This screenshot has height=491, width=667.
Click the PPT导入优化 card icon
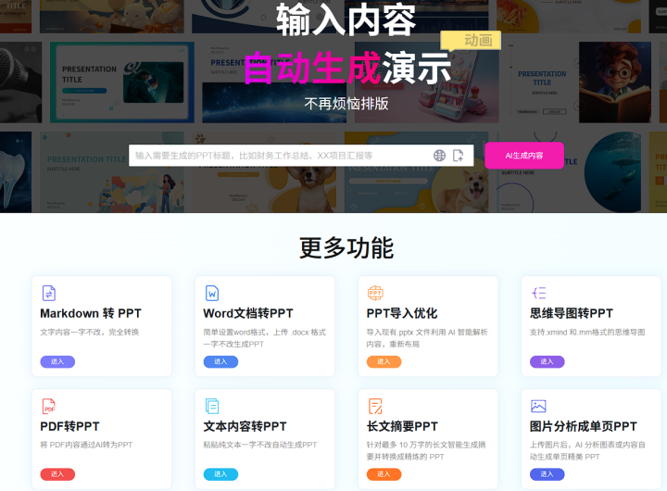tap(375, 293)
